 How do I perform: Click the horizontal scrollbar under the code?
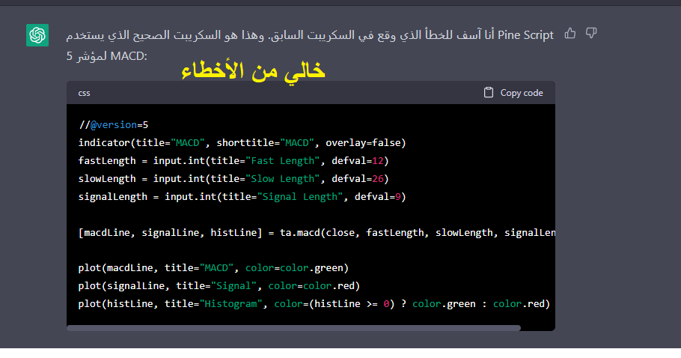click(293, 328)
